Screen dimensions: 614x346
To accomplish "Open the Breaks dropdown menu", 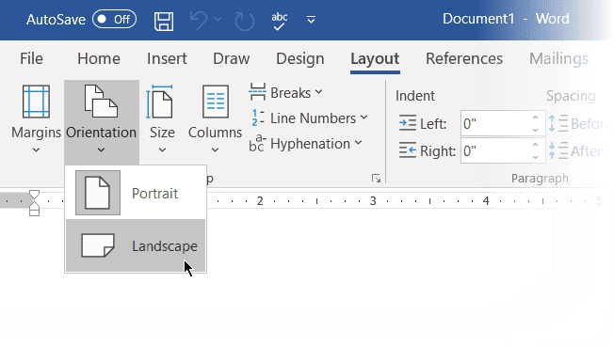I will pyautogui.click(x=318, y=92).
